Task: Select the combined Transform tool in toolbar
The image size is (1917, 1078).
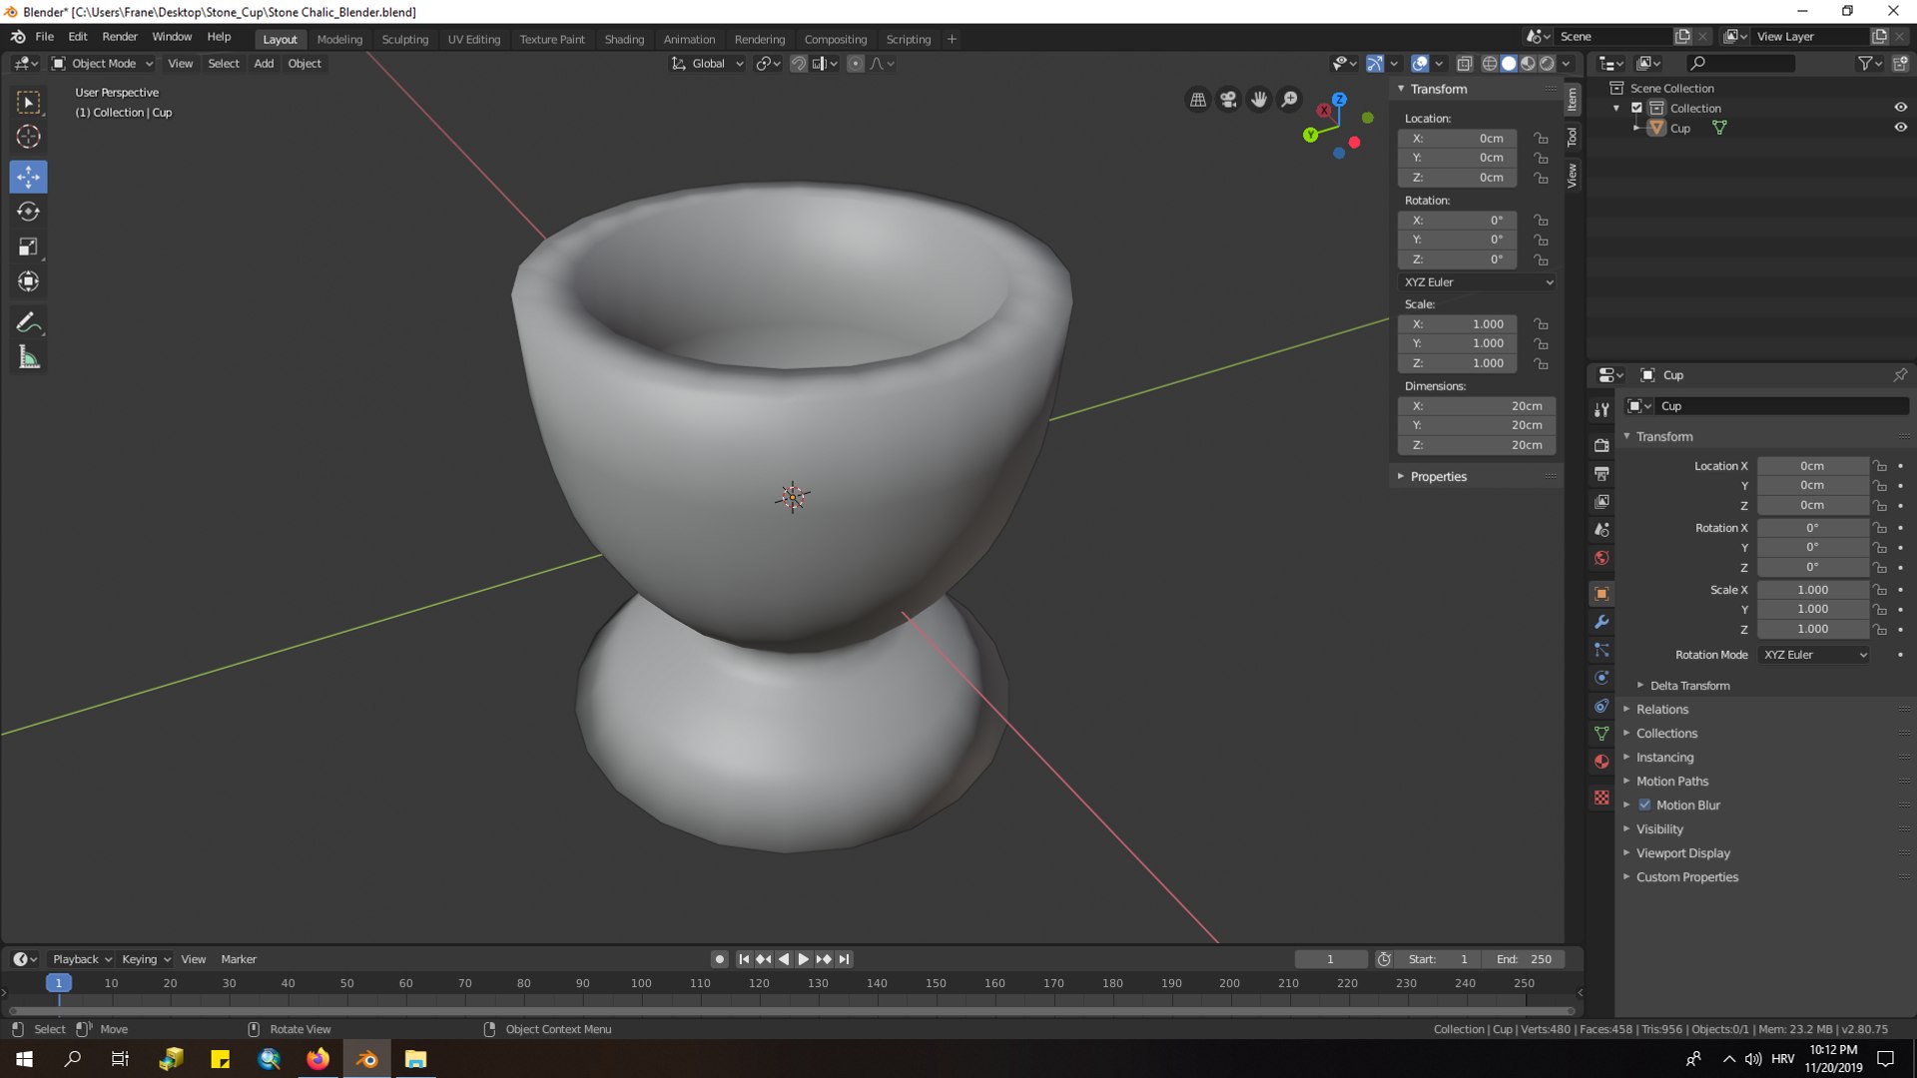Action: (x=28, y=281)
